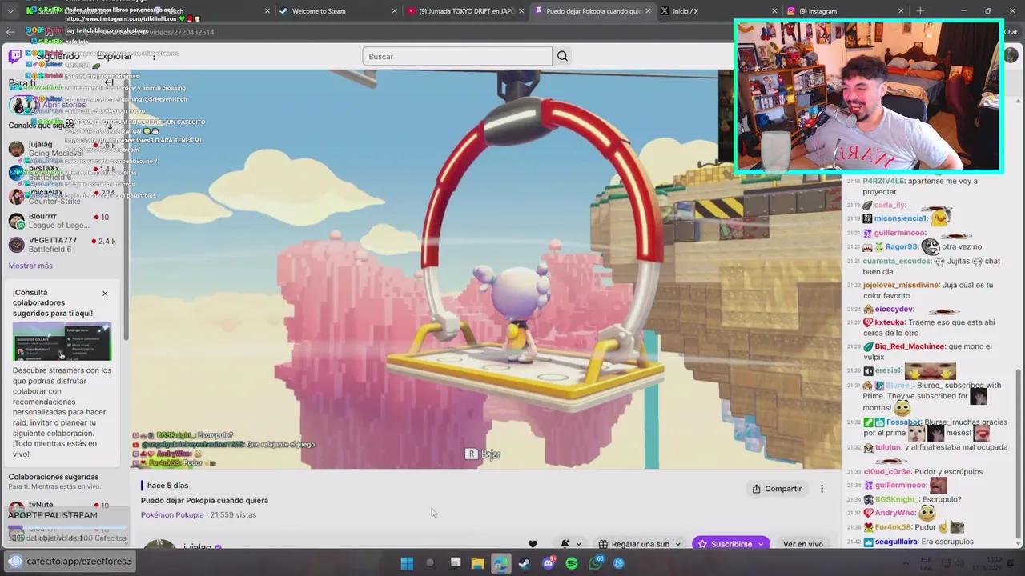
Task: Switch to the Inicio / X tab
Action: click(717, 11)
